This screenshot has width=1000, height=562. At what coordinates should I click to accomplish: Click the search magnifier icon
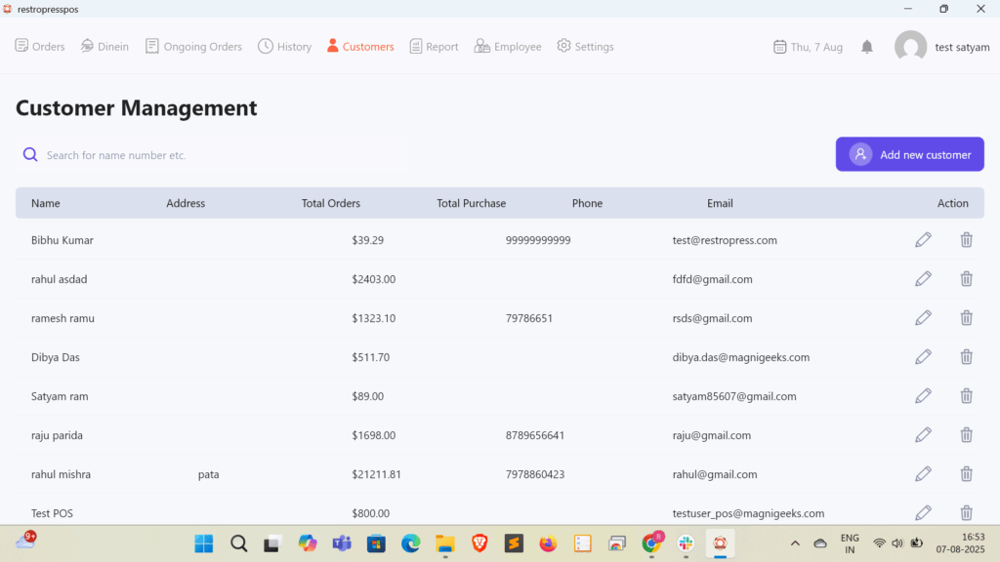[30, 154]
